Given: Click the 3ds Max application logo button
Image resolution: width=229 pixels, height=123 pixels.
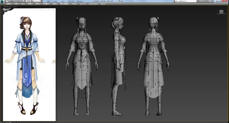Looking at the screenshot, I should (2, 1).
